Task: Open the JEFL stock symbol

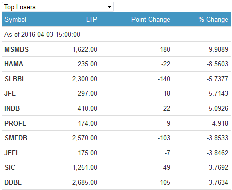Action: tap(12, 153)
